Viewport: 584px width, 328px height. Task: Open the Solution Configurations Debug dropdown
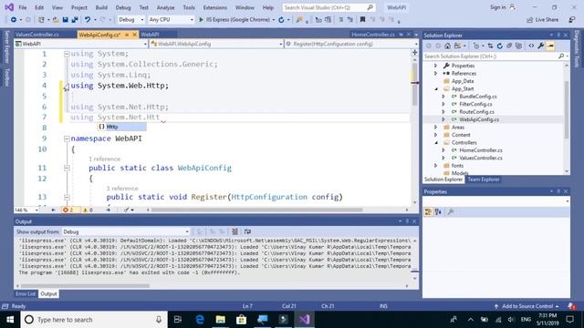tap(130, 20)
